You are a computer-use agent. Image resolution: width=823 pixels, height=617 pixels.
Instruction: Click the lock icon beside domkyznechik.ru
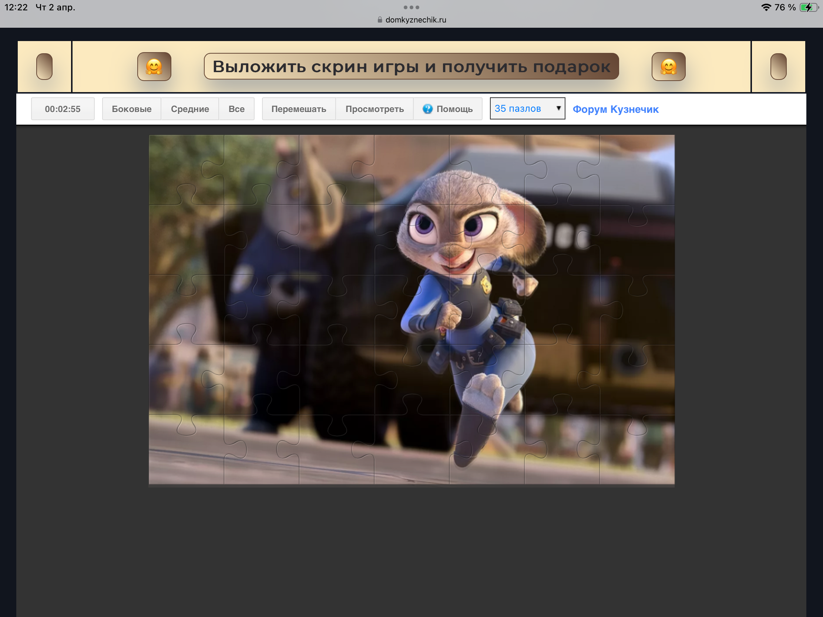coord(380,20)
